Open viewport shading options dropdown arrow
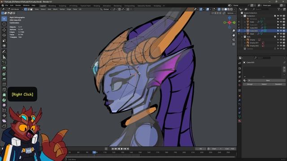 pos(234,9)
